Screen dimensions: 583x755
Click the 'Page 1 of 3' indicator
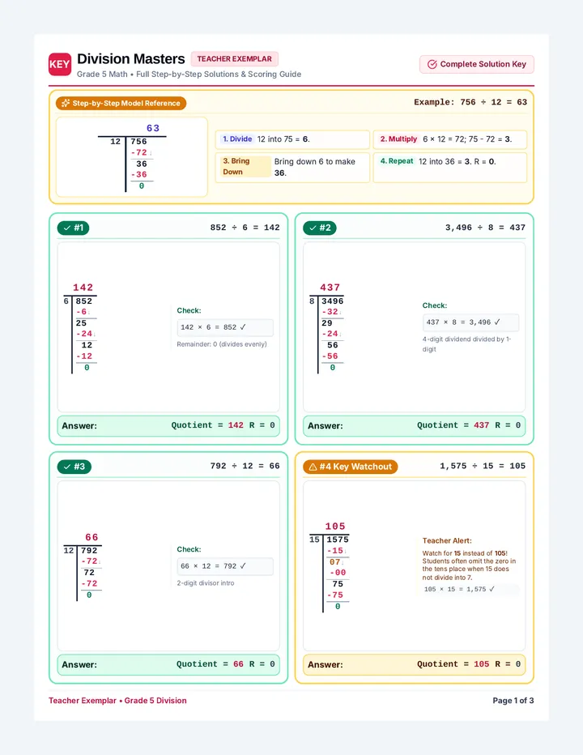pyautogui.click(x=513, y=701)
